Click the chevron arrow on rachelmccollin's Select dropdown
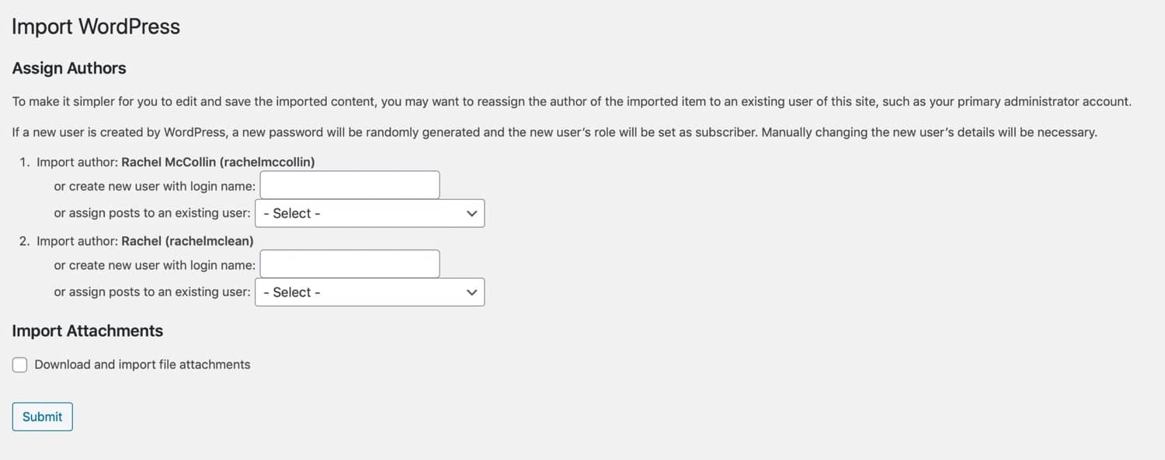The height and width of the screenshot is (460, 1165). click(471, 214)
